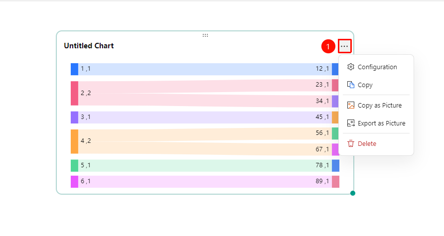Click the Export as Picture icon
The height and width of the screenshot is (236, 444).
coord(350,123)
